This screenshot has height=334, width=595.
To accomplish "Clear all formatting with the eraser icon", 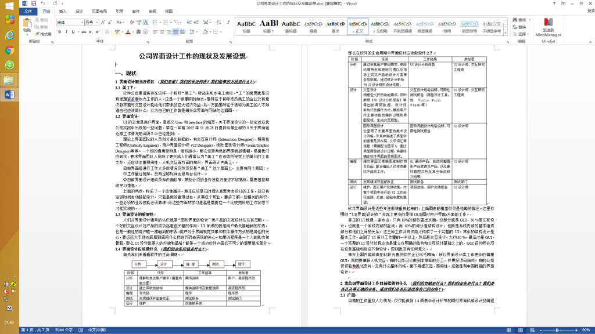I will point(132,23).
